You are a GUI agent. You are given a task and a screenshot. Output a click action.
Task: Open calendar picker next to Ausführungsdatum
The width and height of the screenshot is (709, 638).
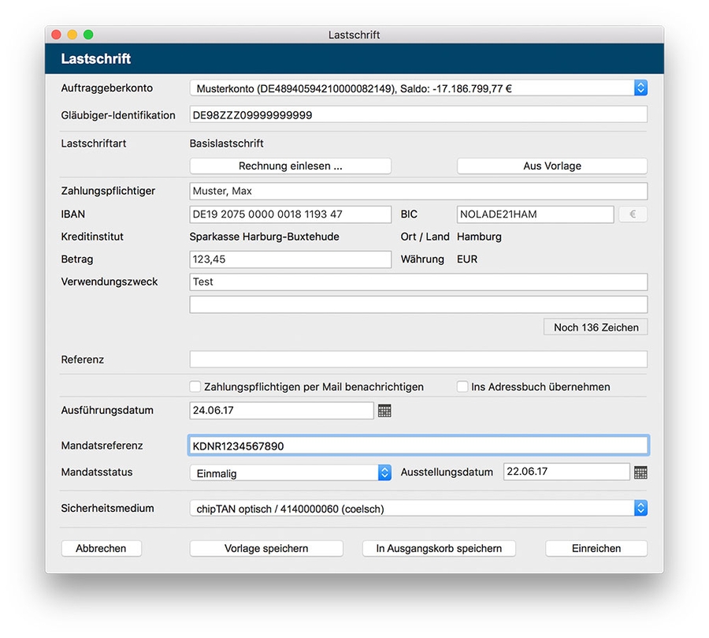click(384, 411)
